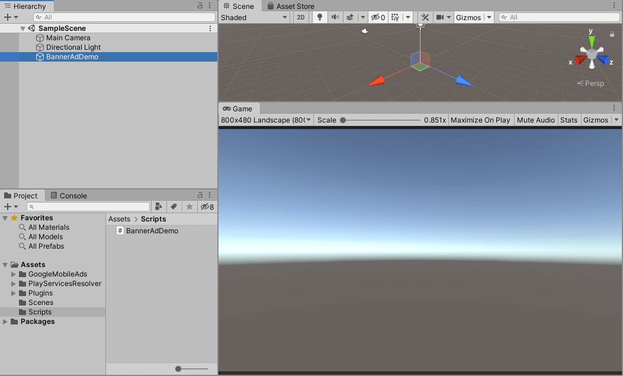Open the component editor tools wrench icon
The height and width of the screenshot is (376, 623).
click(x=425, y=17)
